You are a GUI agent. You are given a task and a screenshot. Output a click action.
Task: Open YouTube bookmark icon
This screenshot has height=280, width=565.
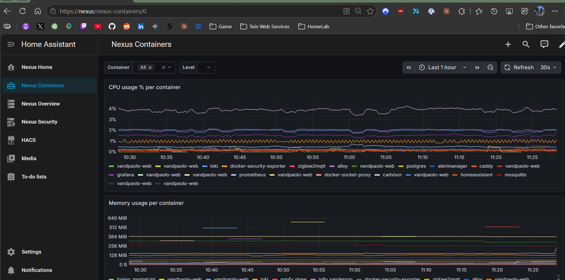coord(98,26)
